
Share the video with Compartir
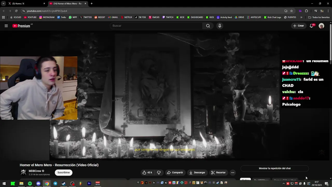(x=175, y=172)
